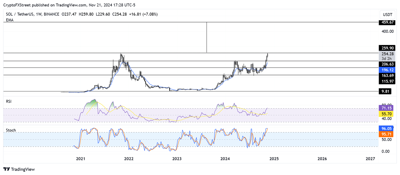Image resolution: width=400 pixels, height=175 pixels.
Task: Click the current price tag 254.28
Action: (386, 54)
